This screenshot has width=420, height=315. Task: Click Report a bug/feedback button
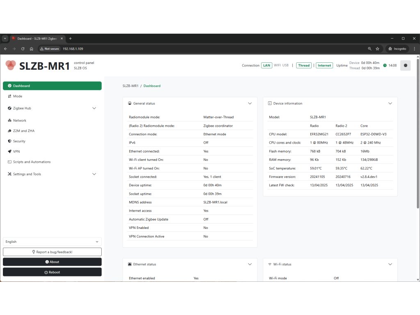pyautogui.click(x=52, y=252)
